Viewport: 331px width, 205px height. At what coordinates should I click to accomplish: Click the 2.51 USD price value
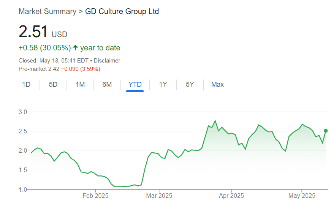point(33,32)
